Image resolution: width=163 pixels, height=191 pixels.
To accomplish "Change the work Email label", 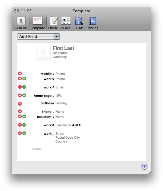I will click(49, 87).
